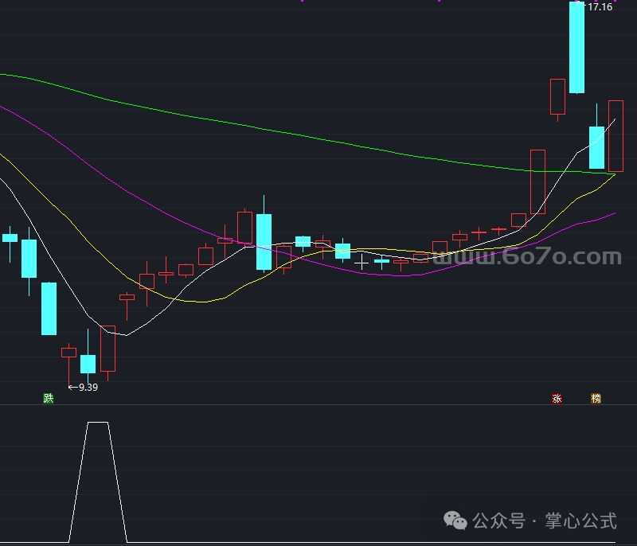Click the red 涨 marker icon
The image size is (637, 546).
pos(557,398)
